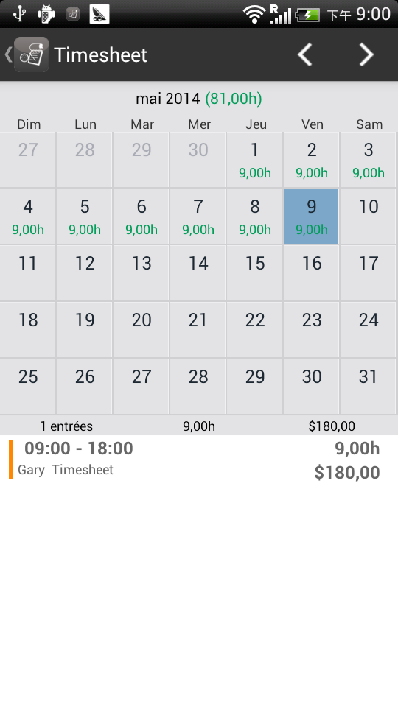Viewport: 398px width, 707px height.
Task: Tap the mai 2014 (81,00h) month header
Action: (199, 98)
